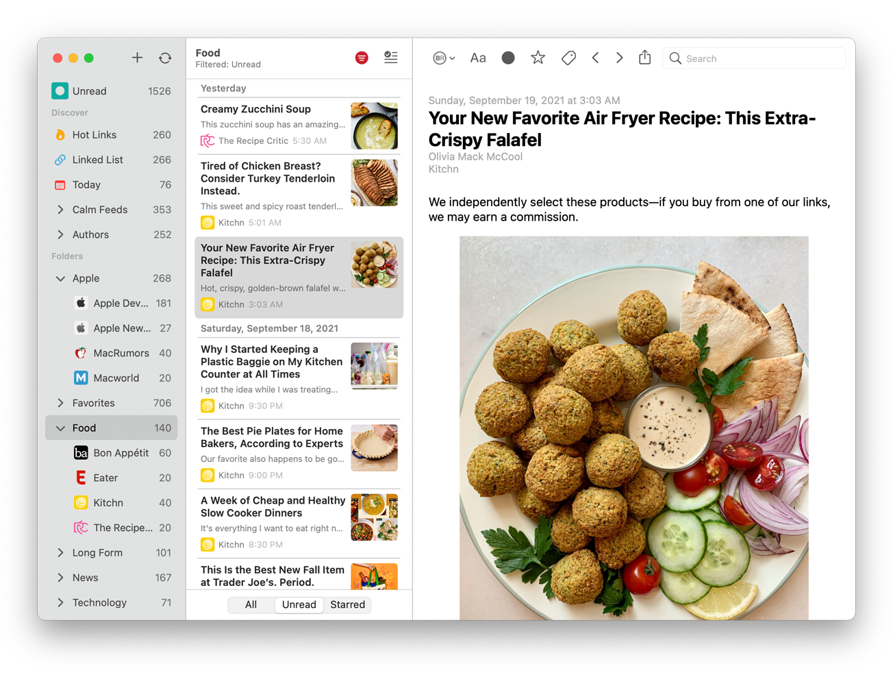This screenshot has height=686, width=893.
Task: Click the turkey tenderloin thumbnail
Action: tap(375, 183)
